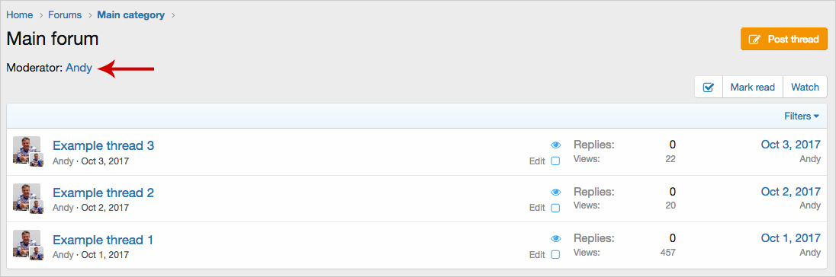Click the watched eye icon for Example thread 3
The height and width of the screenshot is (277, 836).
[x=555, y=145]
